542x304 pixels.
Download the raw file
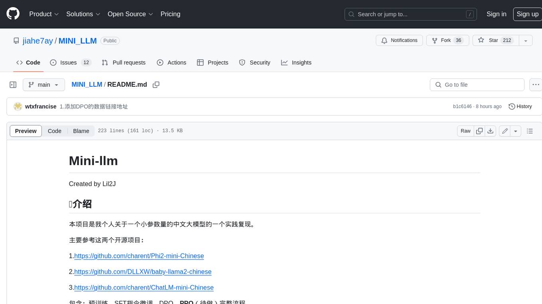(x=491, y=131)
